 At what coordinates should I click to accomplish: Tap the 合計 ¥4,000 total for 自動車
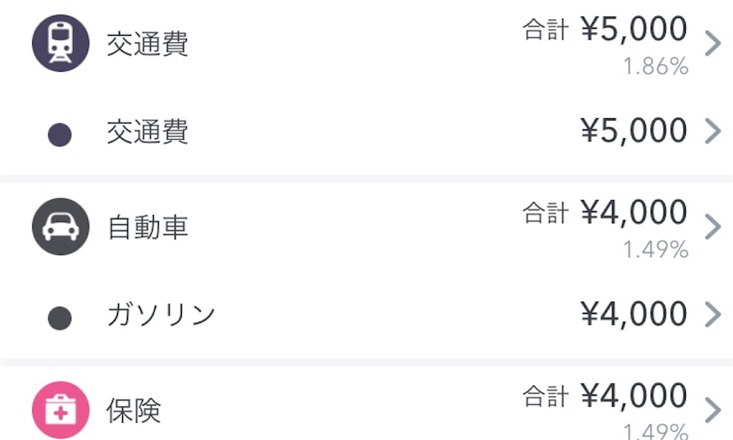click(x=605, y=213)
